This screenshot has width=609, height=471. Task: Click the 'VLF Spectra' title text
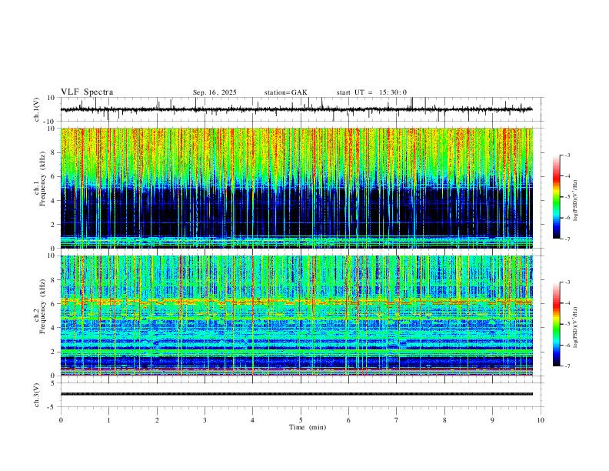click(87, 92)
